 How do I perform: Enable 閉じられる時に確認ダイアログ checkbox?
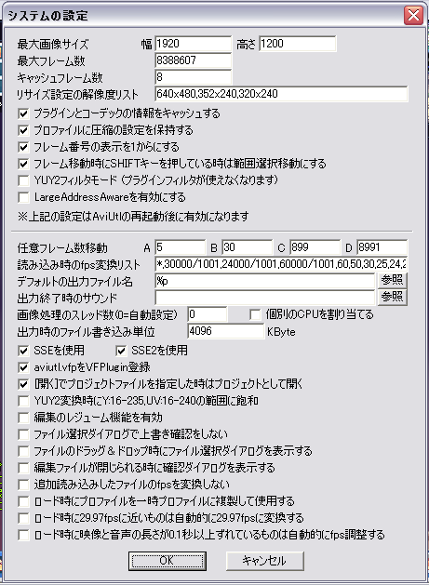tap(23, 468)
